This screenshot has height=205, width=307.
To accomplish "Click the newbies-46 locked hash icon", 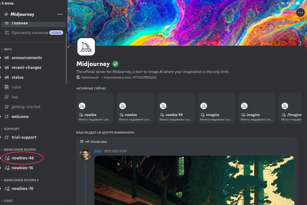I will 7,158.
